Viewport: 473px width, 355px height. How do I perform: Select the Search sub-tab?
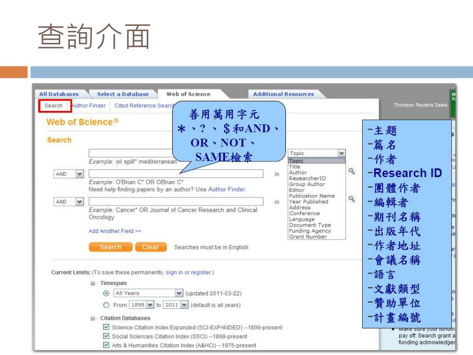54,106
